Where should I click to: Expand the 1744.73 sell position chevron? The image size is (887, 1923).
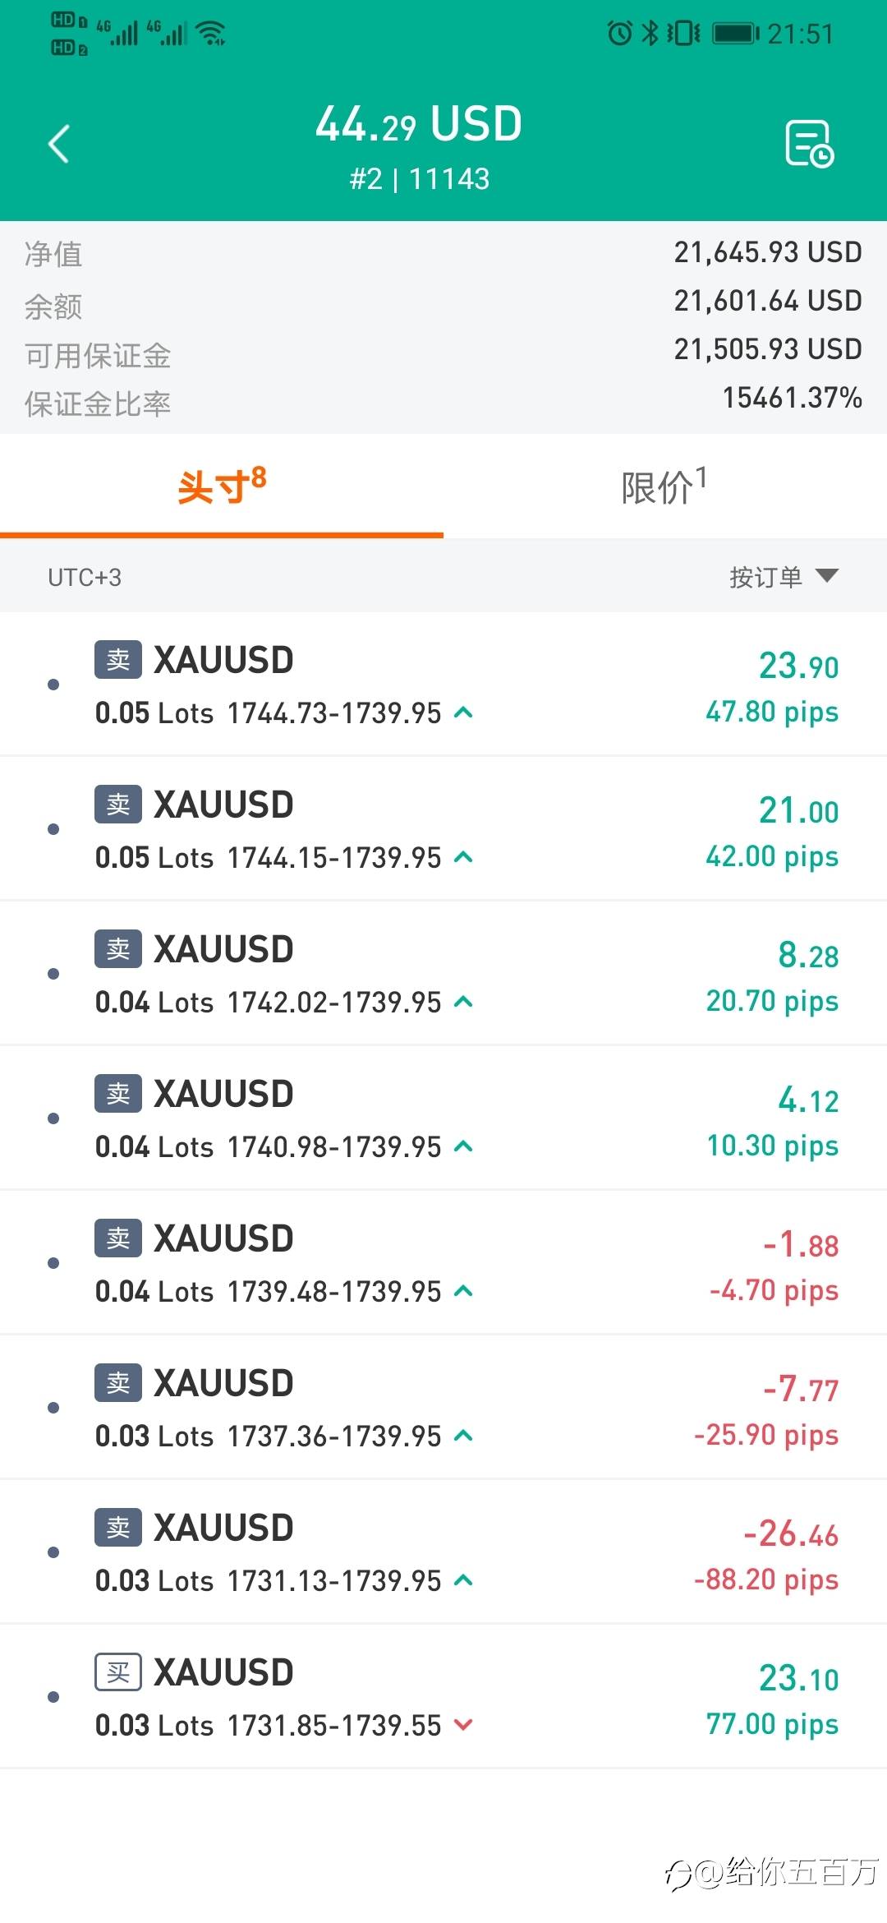pyautogui.click(x=464, y=712)
